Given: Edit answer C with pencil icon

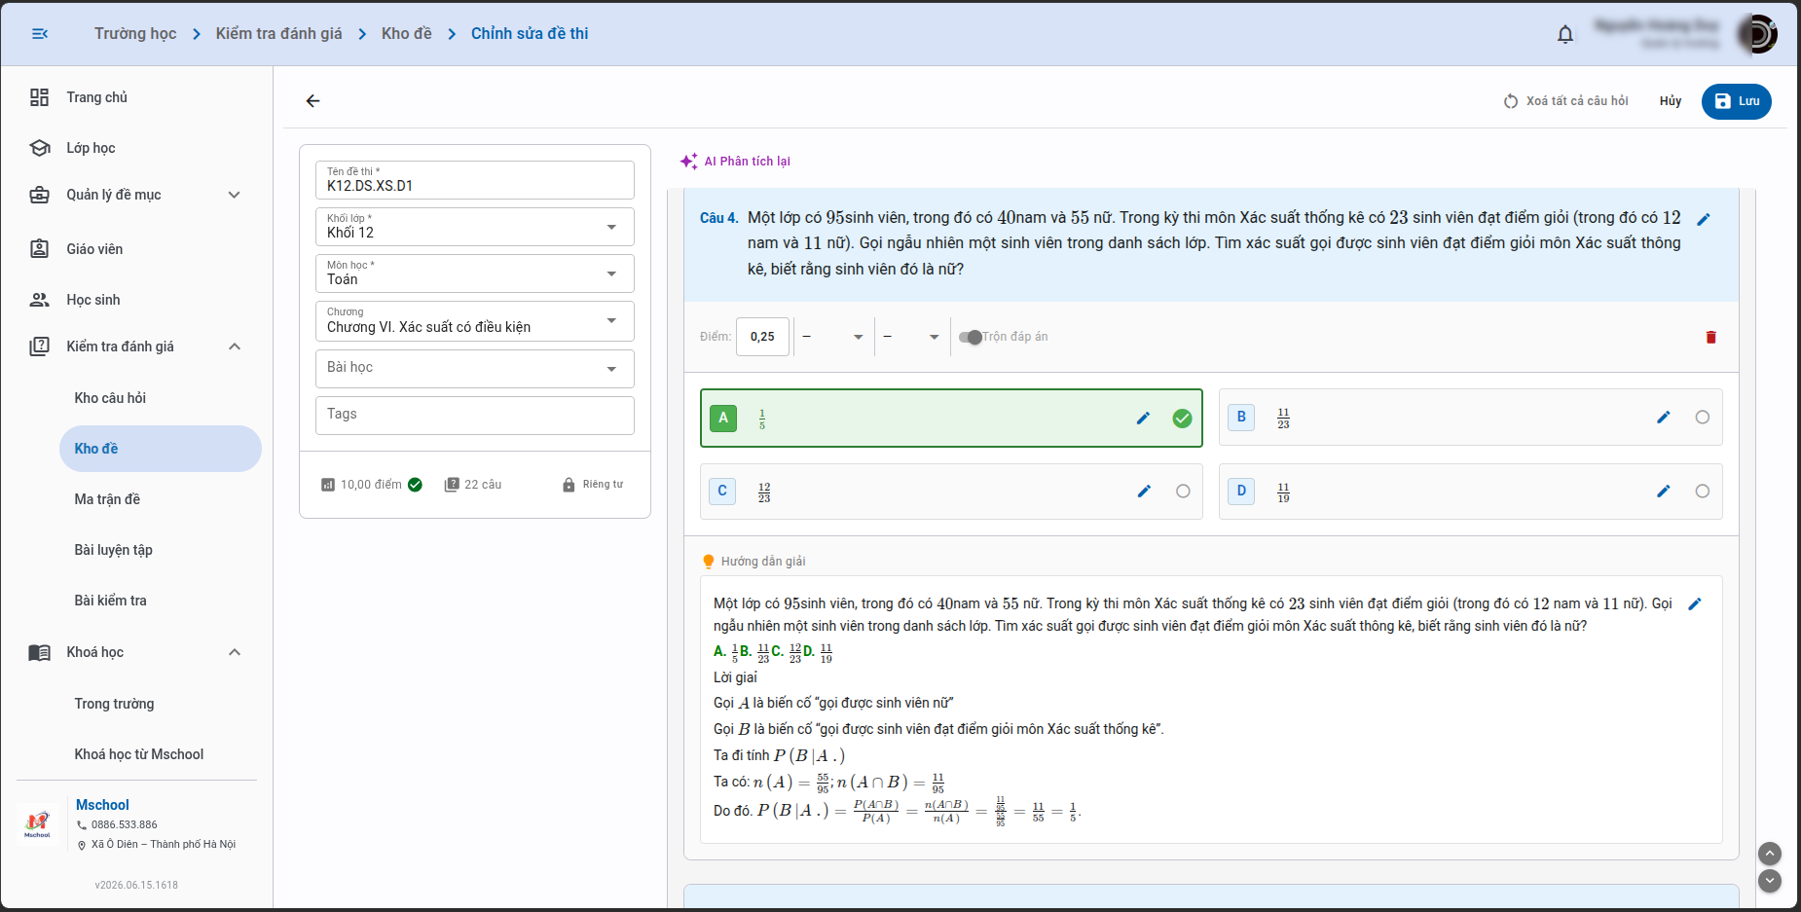Looking at the screenshot, I should 1144,492.
